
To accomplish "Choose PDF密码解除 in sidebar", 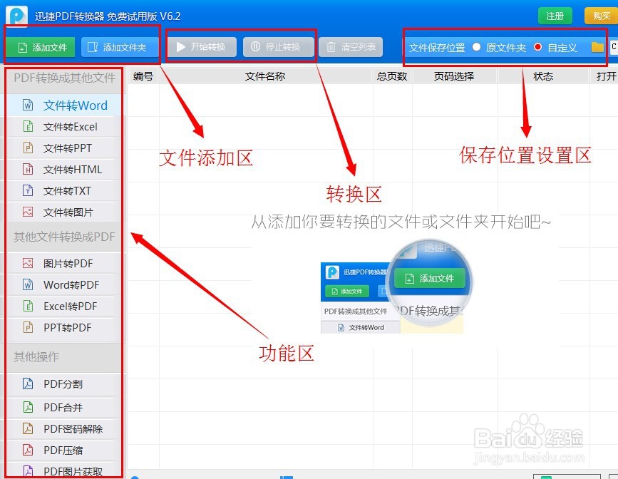I will 64,429.
